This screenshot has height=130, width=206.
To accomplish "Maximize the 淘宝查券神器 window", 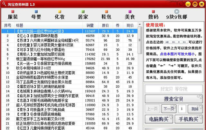I will 195,4.
